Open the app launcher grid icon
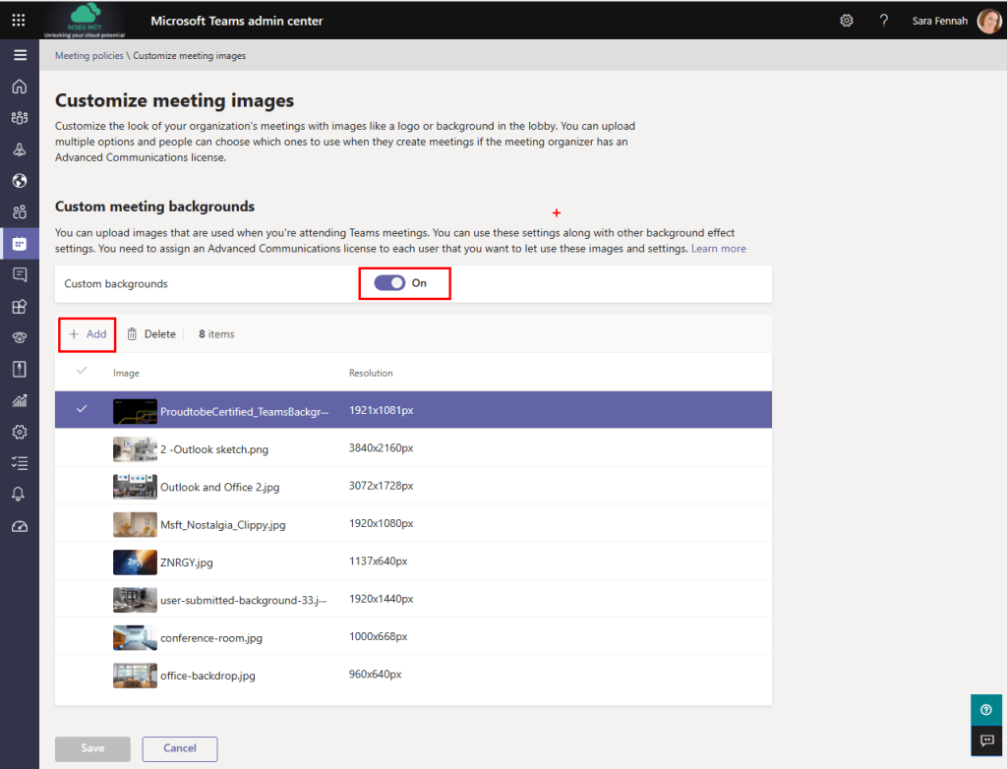Viewport: 1007px width, 769px height. 20,20
